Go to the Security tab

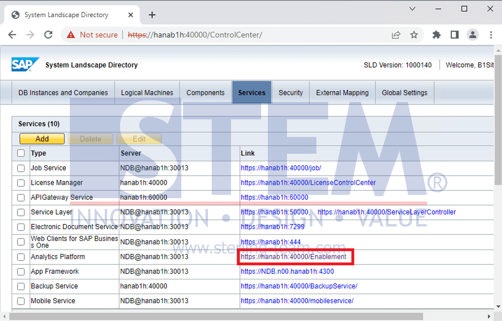(291, 93)
